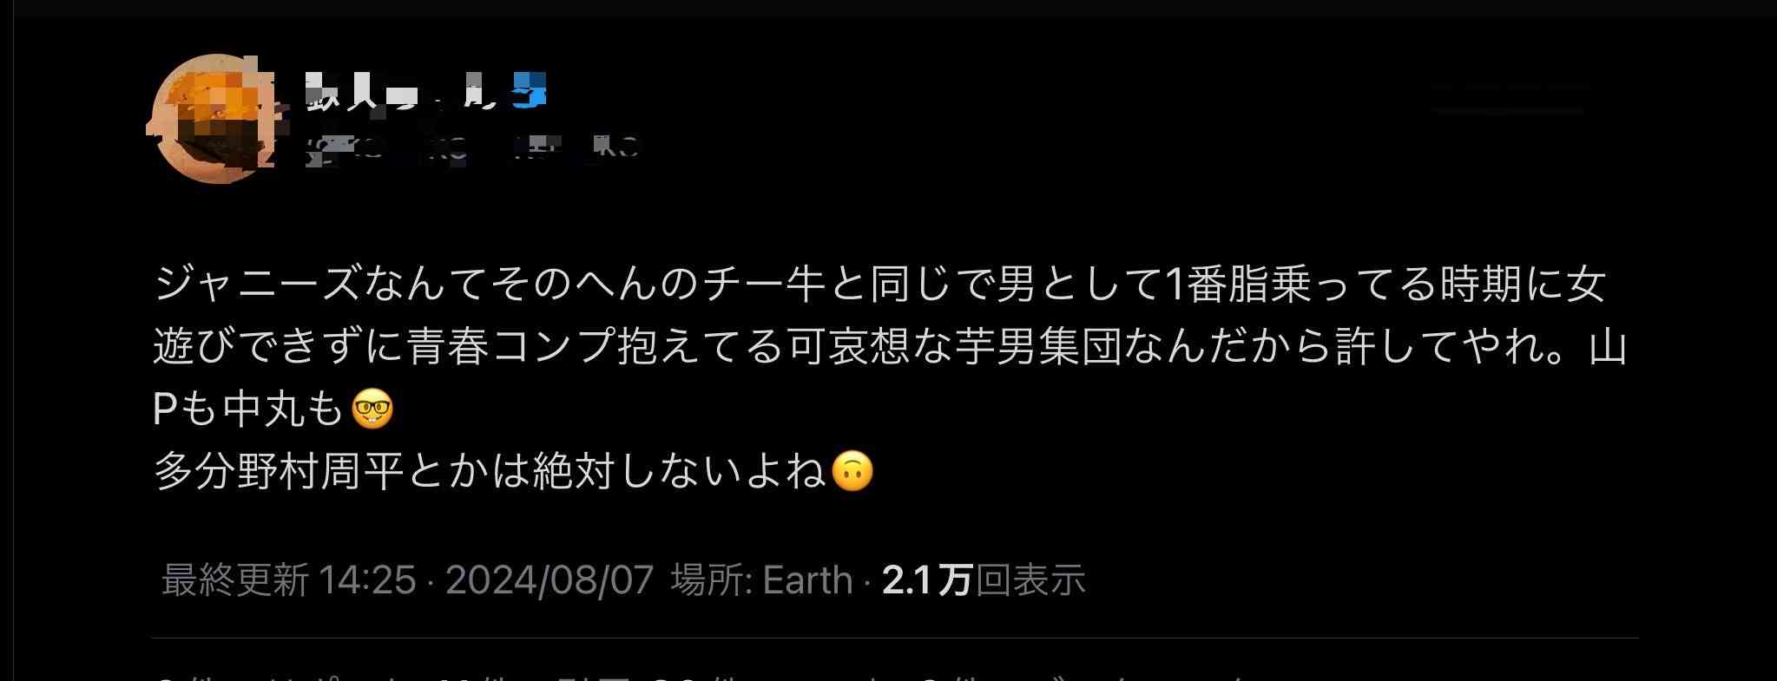Open the blurred profile avatar picture
Image resolution: width=1777 pixels, height=681 pixels.
click(211, 117)
